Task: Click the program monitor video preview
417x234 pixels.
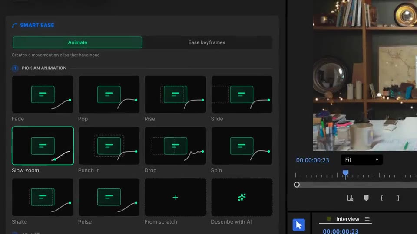Action: click(x=364, y=75)
